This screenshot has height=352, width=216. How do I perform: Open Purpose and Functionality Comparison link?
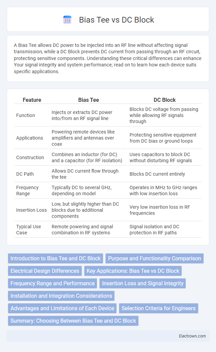click(x=155, y=258)
